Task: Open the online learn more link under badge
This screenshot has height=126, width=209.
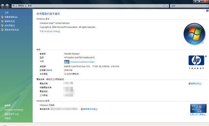Action: click(198, 115)
